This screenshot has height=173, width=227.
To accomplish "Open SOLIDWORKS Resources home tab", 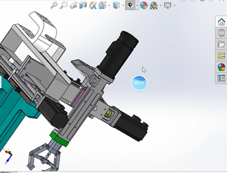I will point(221,21).
